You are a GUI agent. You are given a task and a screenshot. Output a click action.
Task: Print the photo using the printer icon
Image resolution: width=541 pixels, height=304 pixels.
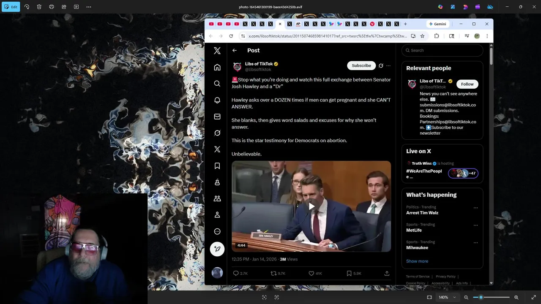[52, 7]
